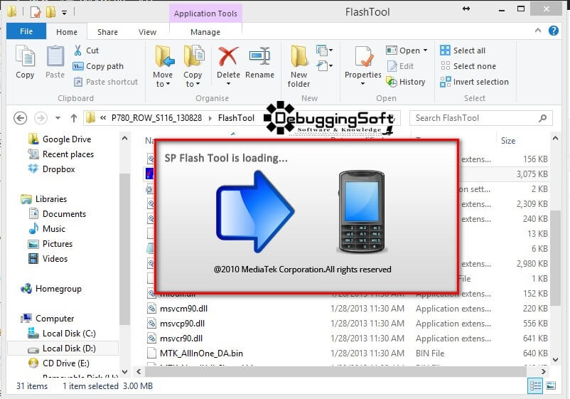
Task: Click the Copy icon in Clipboard group
Action: [x=25, y=57]
